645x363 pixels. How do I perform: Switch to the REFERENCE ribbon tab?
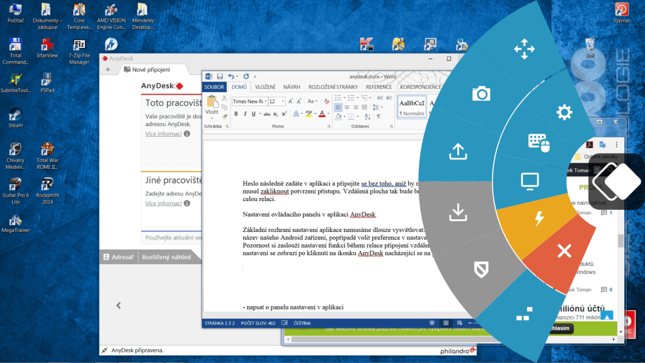pos(379,87)
